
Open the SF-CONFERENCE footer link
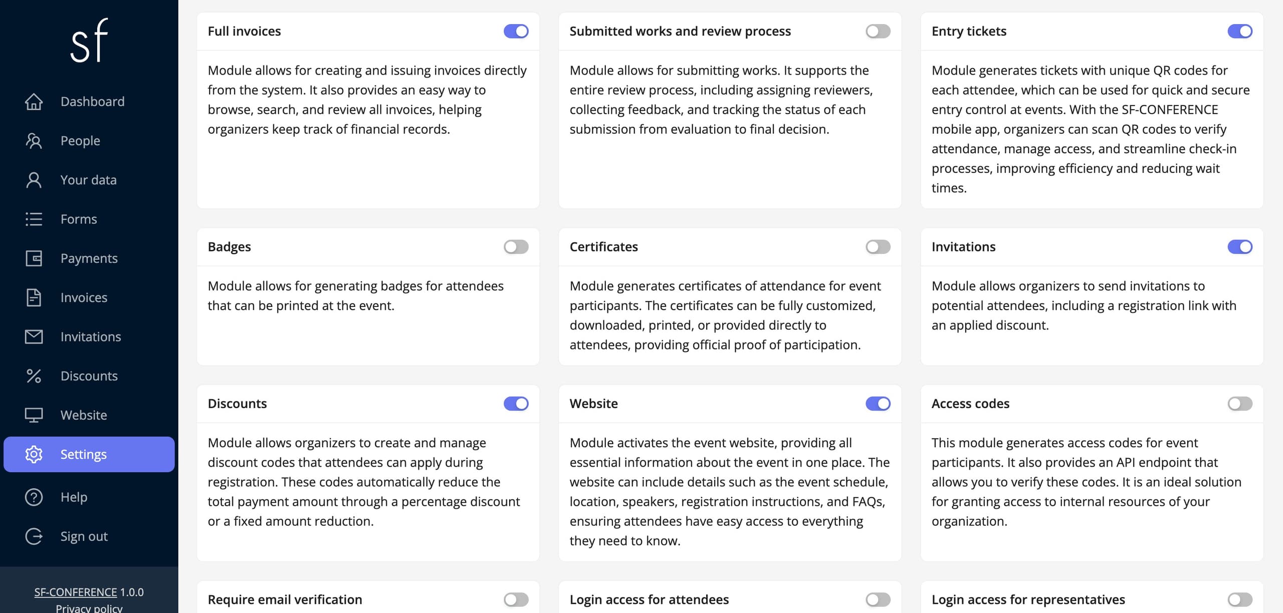tap(76, 592)
